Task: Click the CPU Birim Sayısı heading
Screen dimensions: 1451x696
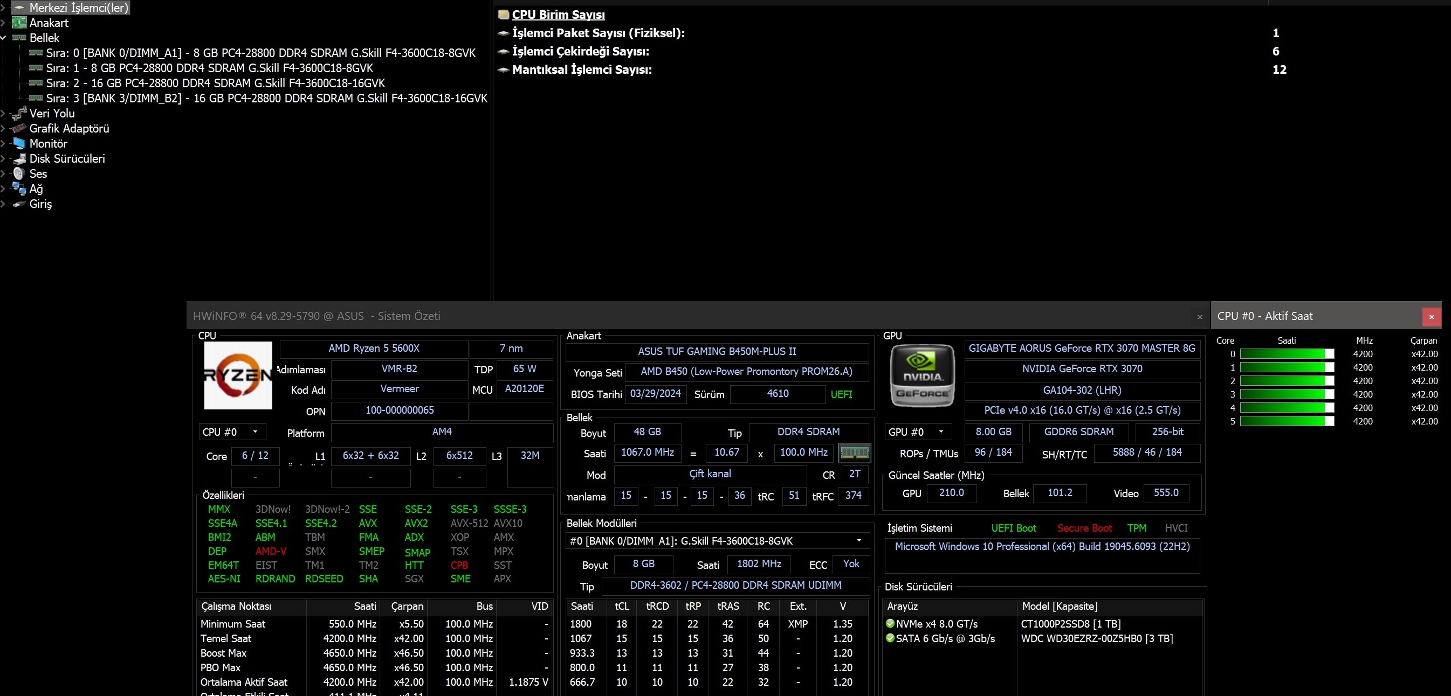Action: (558, 15)
